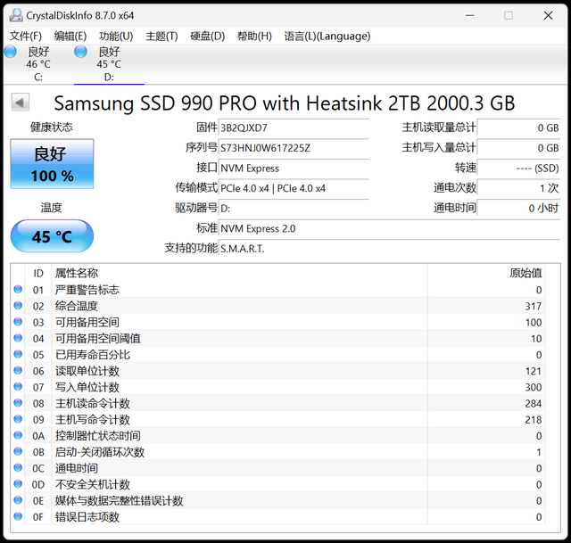Click the 固件 firmware value field
Viewport: 571px width, 543px height.
(294, 128)
